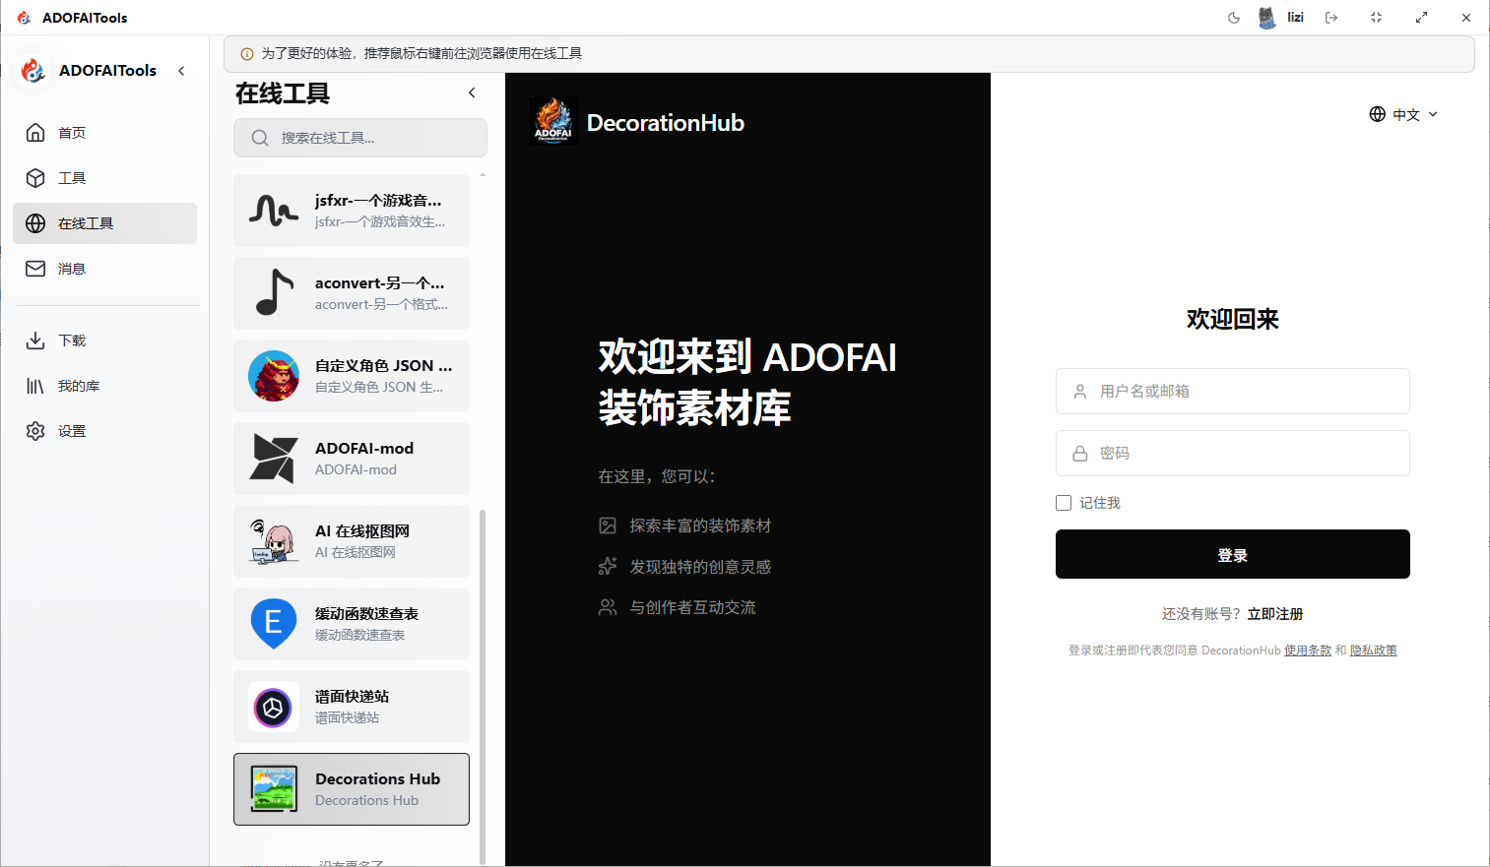This screenshot has height=867, width=1490.
Task: Click the settings gear icon
Action: (x=35, y=431)
